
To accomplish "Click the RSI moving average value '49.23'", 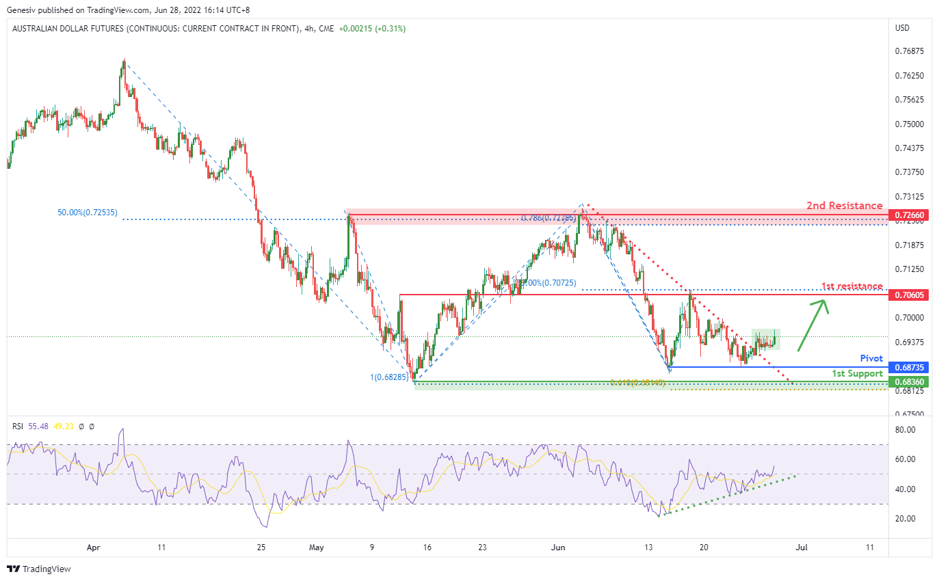I will tap(63, 426).
